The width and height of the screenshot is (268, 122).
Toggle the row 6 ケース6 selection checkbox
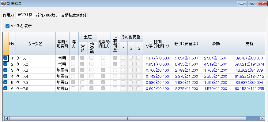tap(6, 88)
